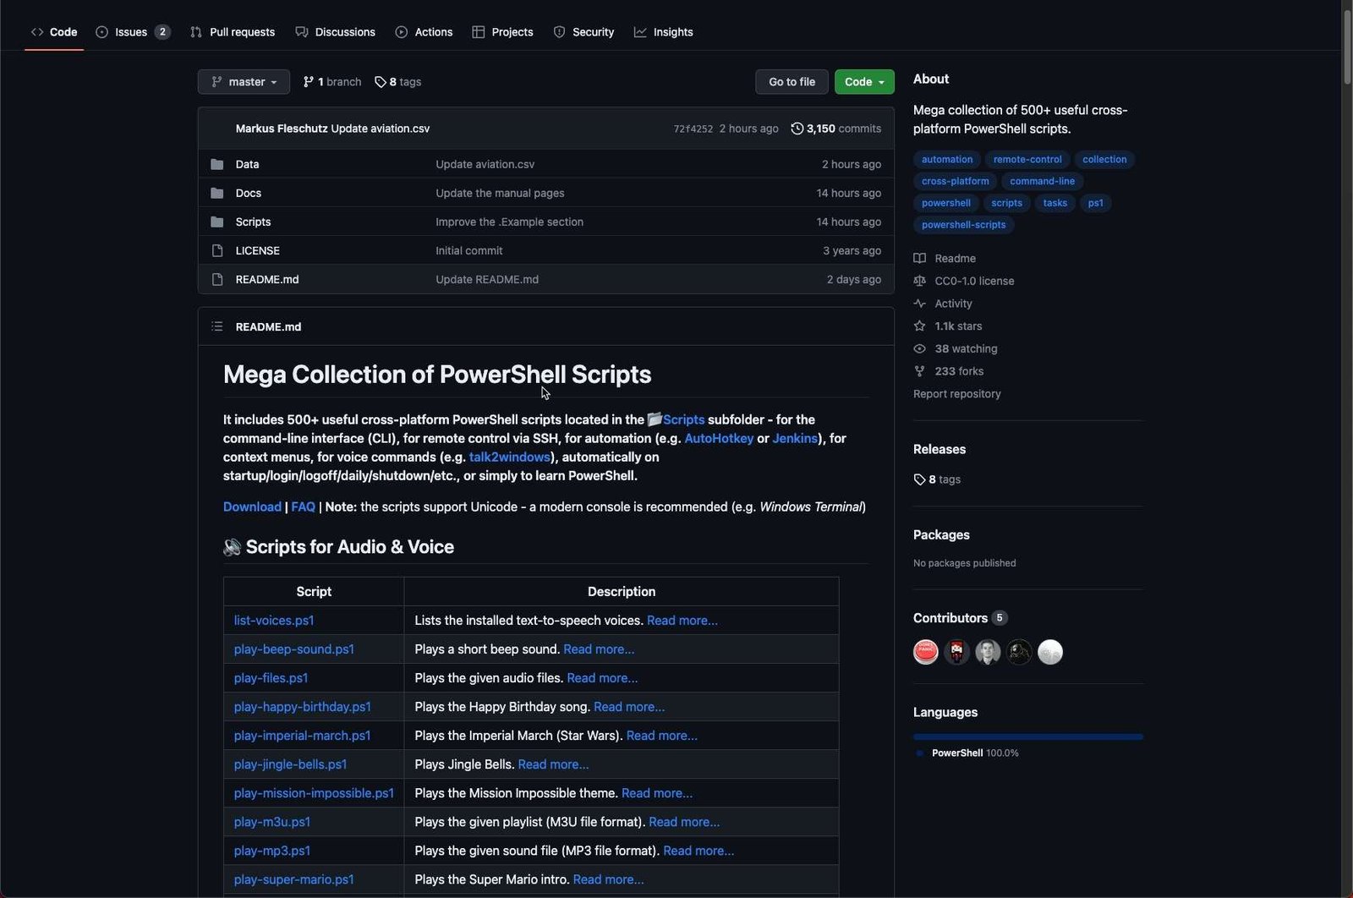The image size is (1353, 898).
Task: Click the commit history clock icon
Action: point(797,129)
